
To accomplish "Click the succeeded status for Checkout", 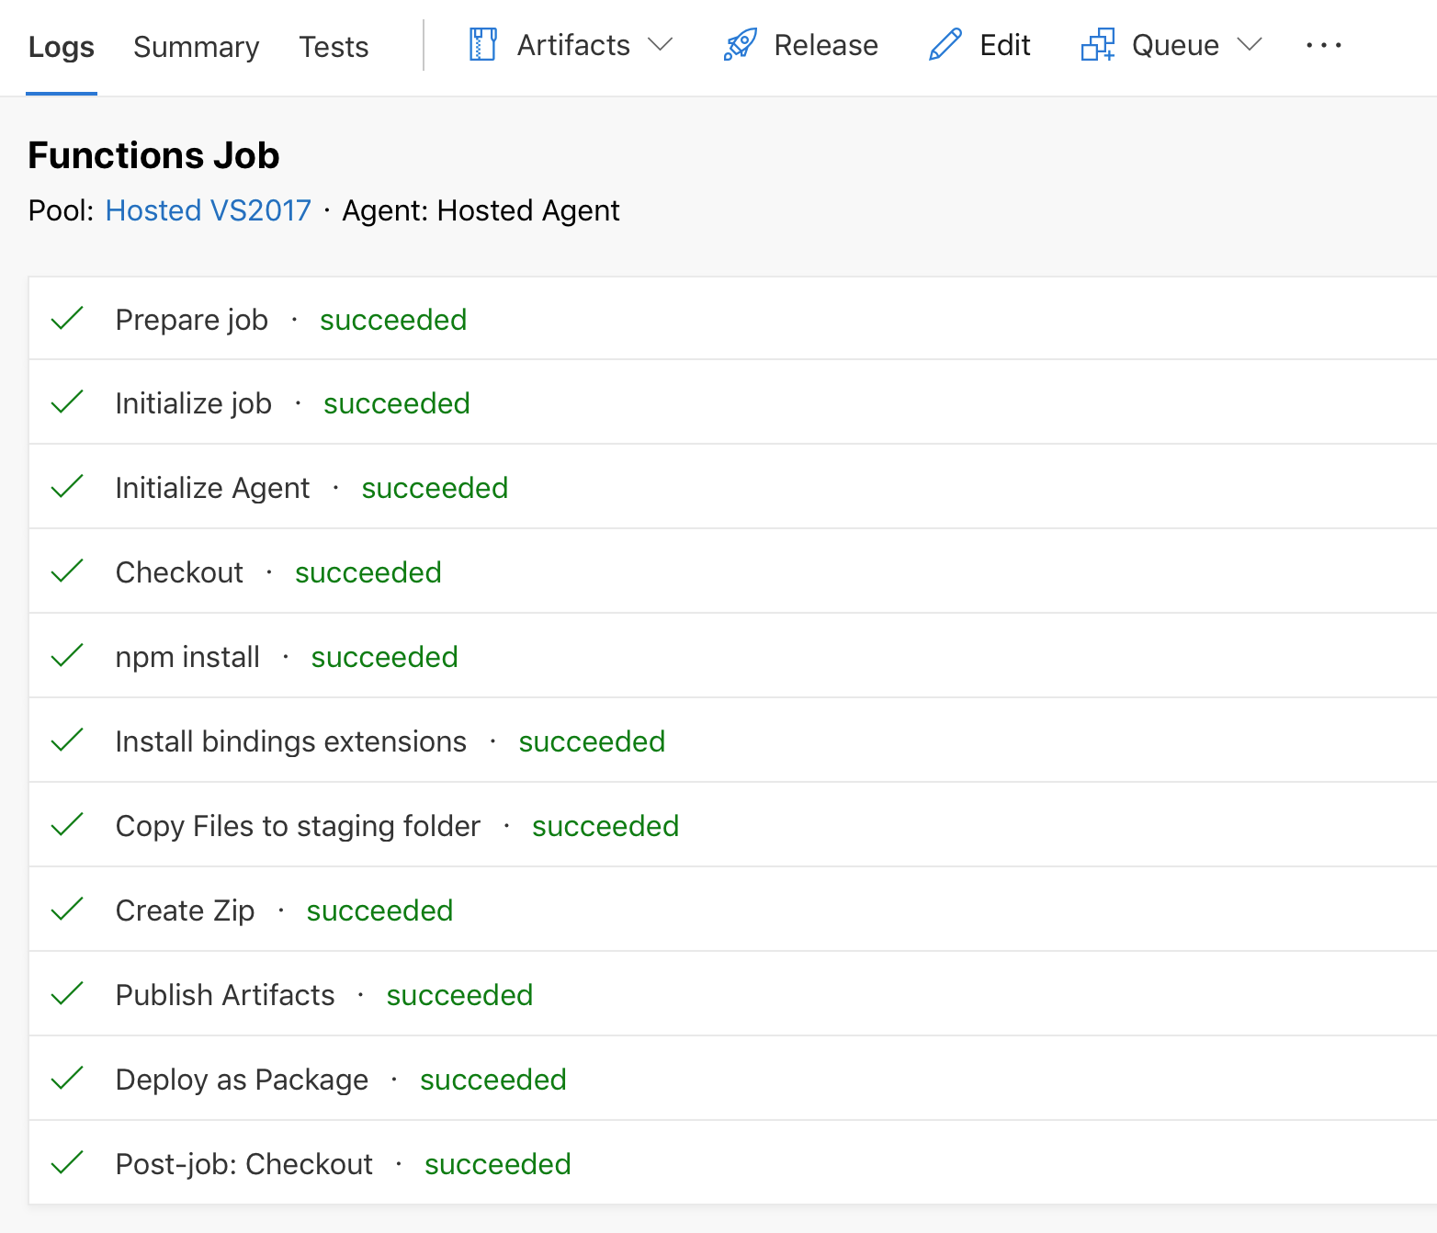I will point(368,571).
